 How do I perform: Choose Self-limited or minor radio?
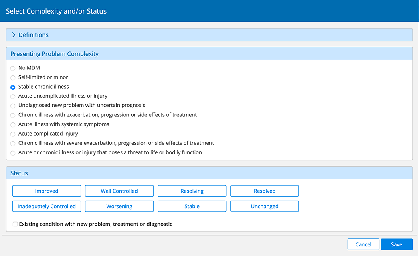pyautogui.click(x=12, y=78)
